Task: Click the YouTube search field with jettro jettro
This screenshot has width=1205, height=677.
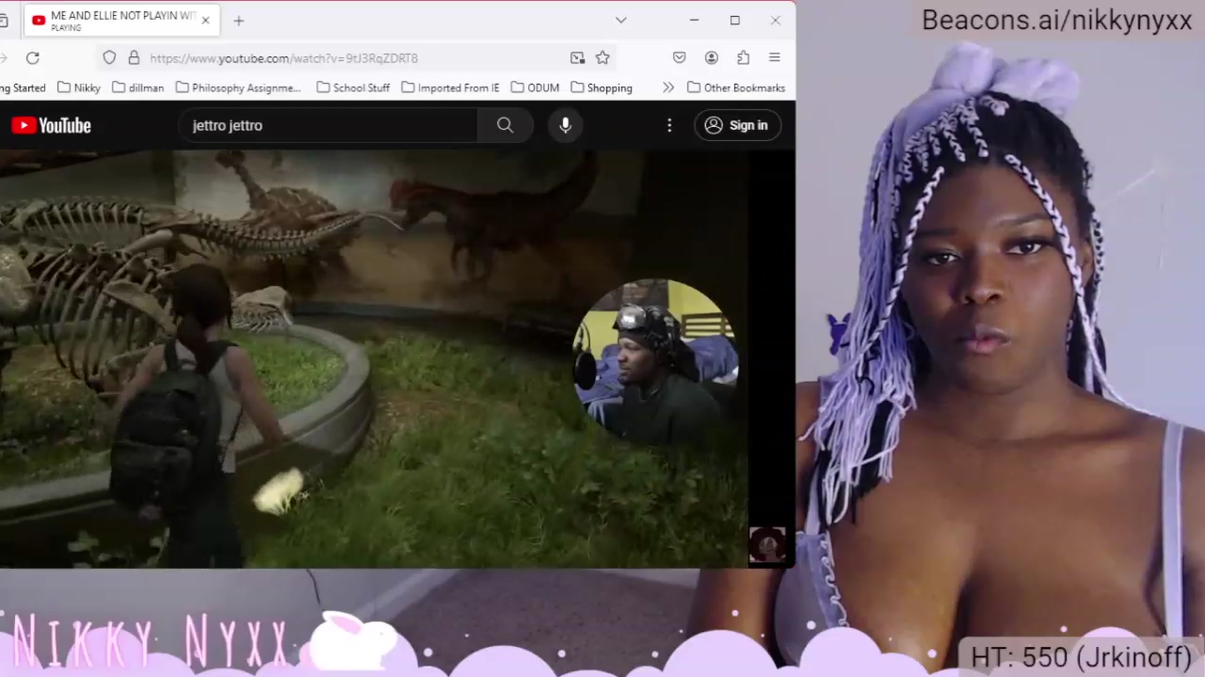Action: click(328, 125)
